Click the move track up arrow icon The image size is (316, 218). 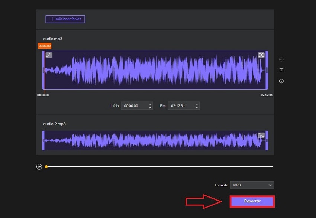pos(281,59)
